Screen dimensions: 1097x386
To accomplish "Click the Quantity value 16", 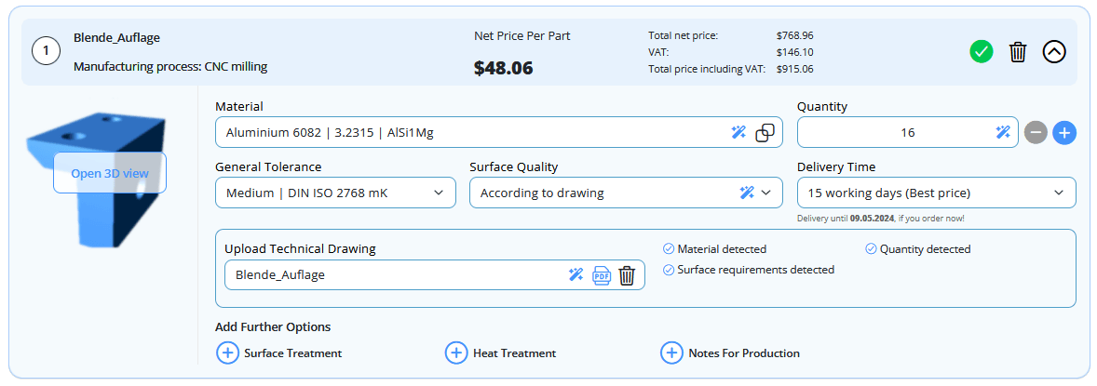I will click(908, 132).
